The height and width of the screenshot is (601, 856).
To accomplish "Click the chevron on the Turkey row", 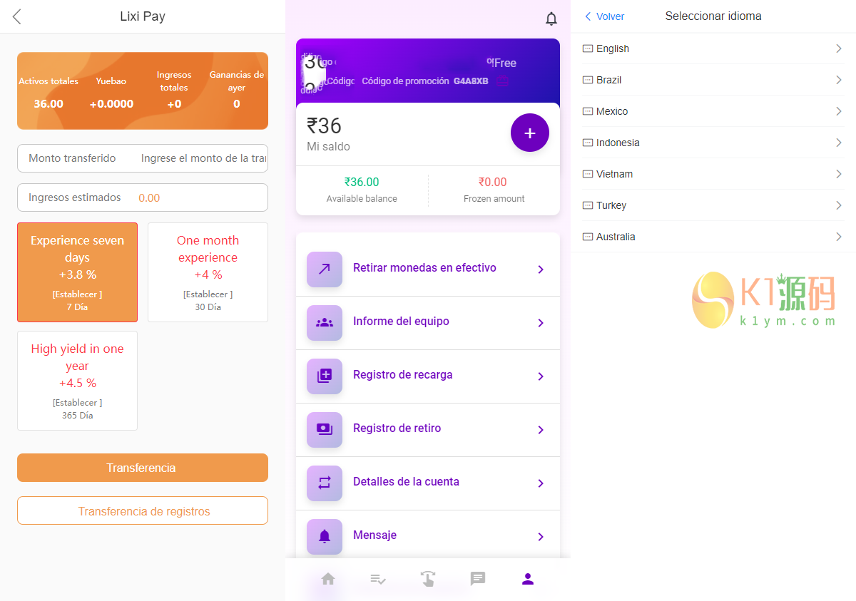I will (x=839, y=205).
